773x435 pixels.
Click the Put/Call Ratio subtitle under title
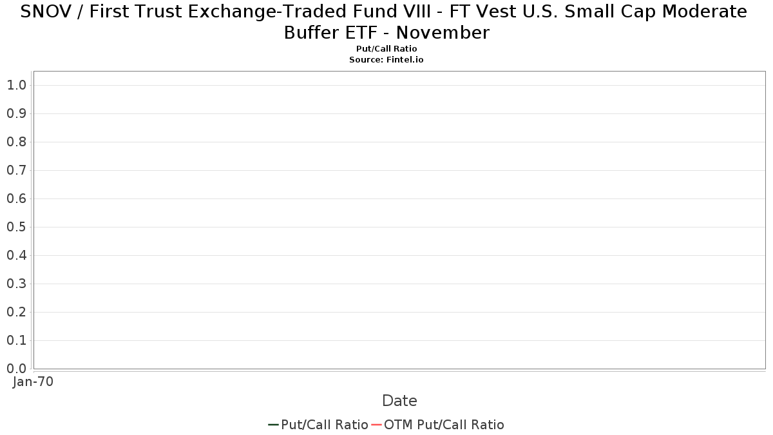(386, 49)
